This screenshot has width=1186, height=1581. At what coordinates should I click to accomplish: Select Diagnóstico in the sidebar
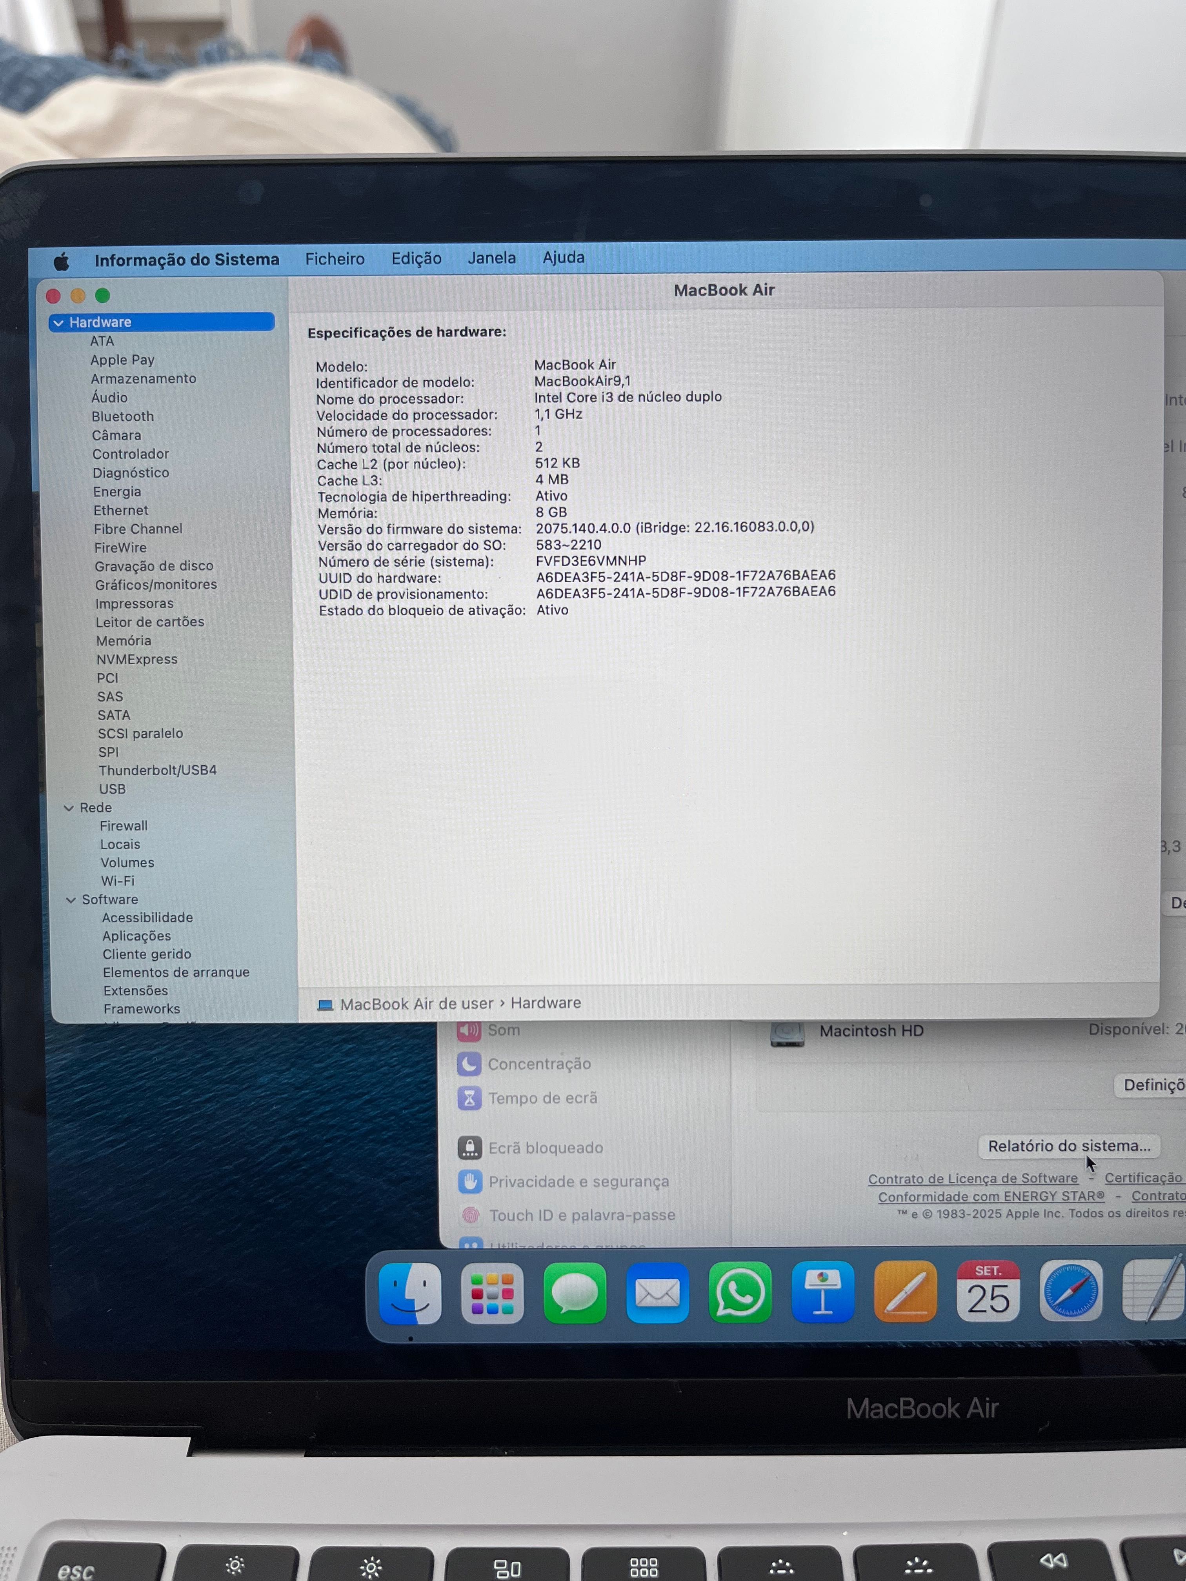131,472
